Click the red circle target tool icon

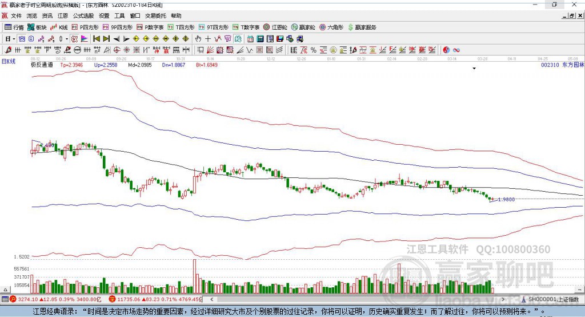117,50
